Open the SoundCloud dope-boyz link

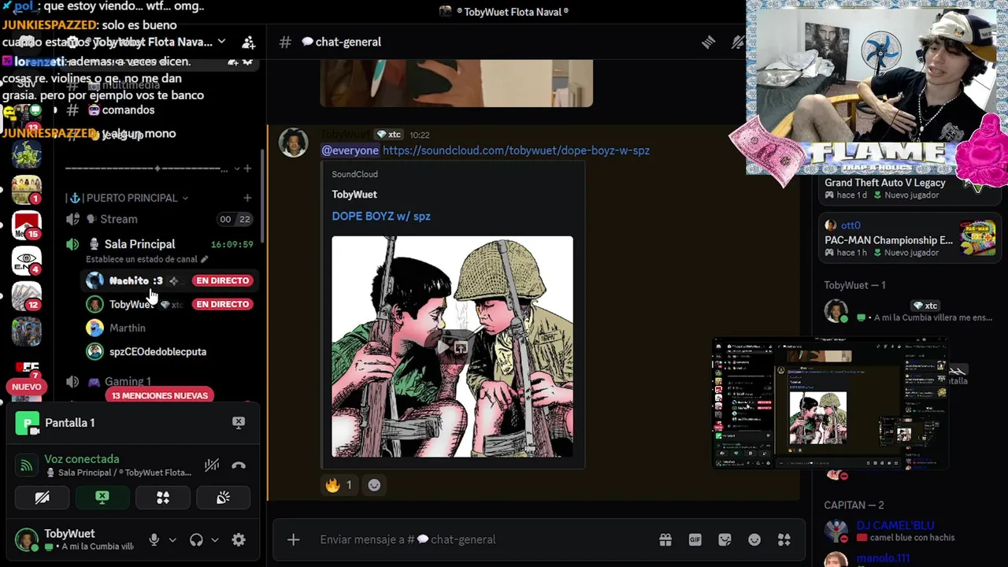(x=516, y=150)
